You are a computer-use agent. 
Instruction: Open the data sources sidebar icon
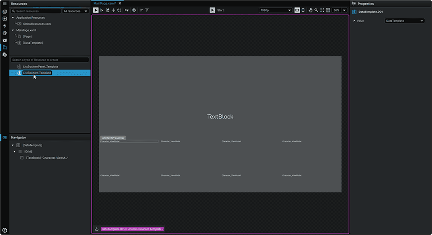pyautogui.click(x=5, y=55)
